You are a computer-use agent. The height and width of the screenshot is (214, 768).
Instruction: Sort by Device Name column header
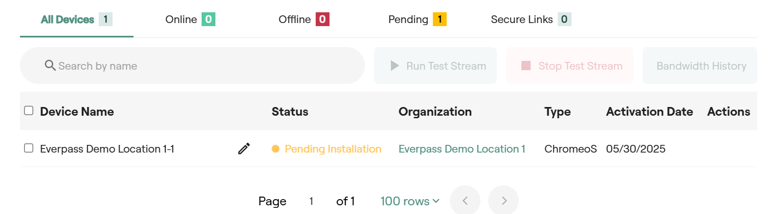tap(77, 112)
